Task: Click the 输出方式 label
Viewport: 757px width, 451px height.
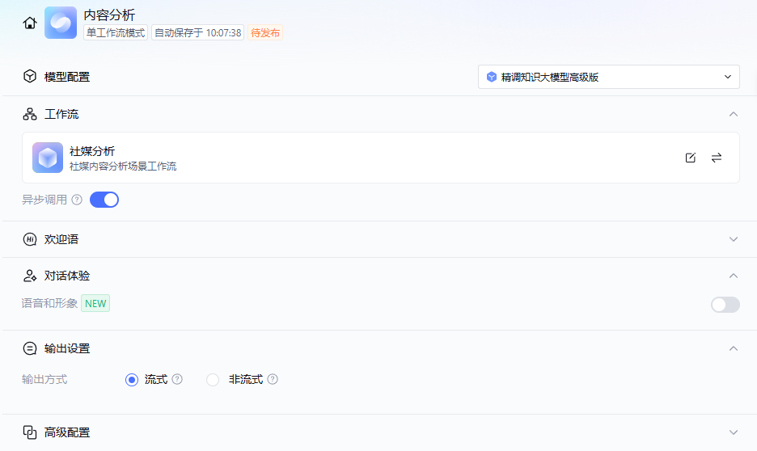Action: (44, 380)
